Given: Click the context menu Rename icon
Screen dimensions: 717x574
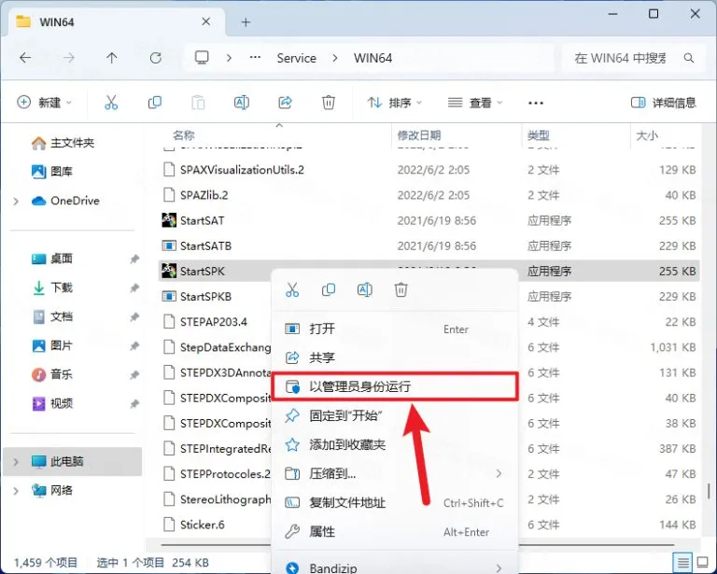Looking at the screenshot, I should (364, 289).
